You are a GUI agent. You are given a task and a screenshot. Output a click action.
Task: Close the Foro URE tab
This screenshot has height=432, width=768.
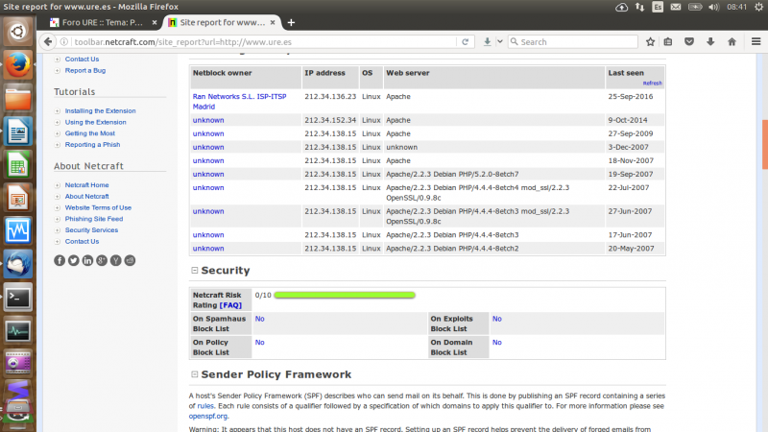155,22
